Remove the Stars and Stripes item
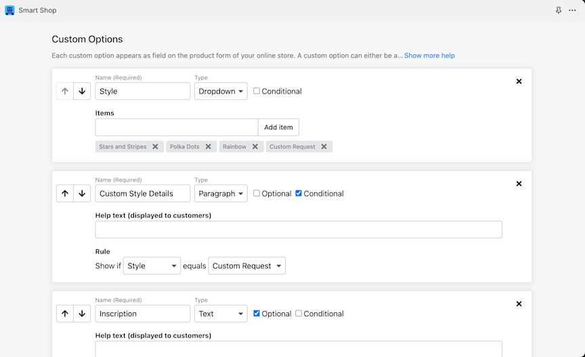 tap(155, 146)
